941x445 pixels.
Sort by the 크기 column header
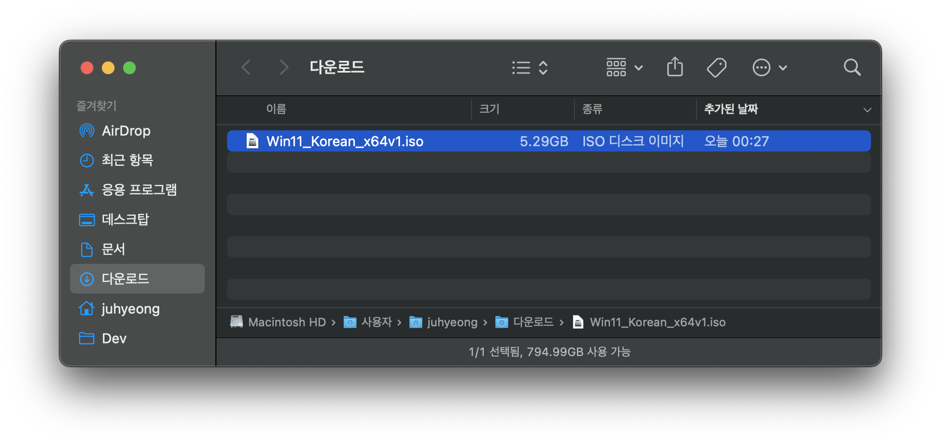click(490, 109)
